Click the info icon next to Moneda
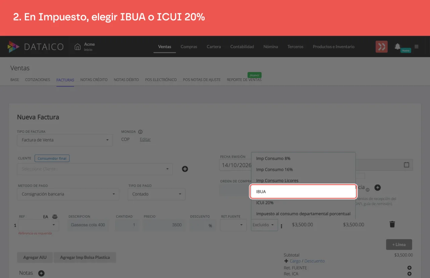 click(140, 132)
